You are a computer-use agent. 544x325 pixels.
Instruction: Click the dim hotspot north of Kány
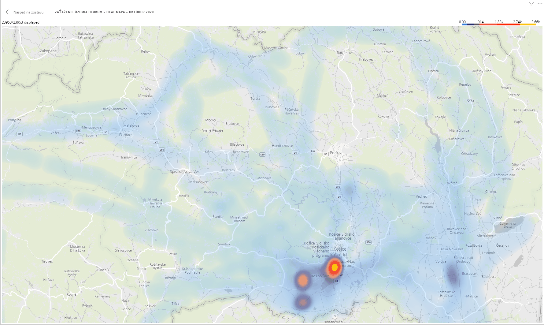click(303, 302)
